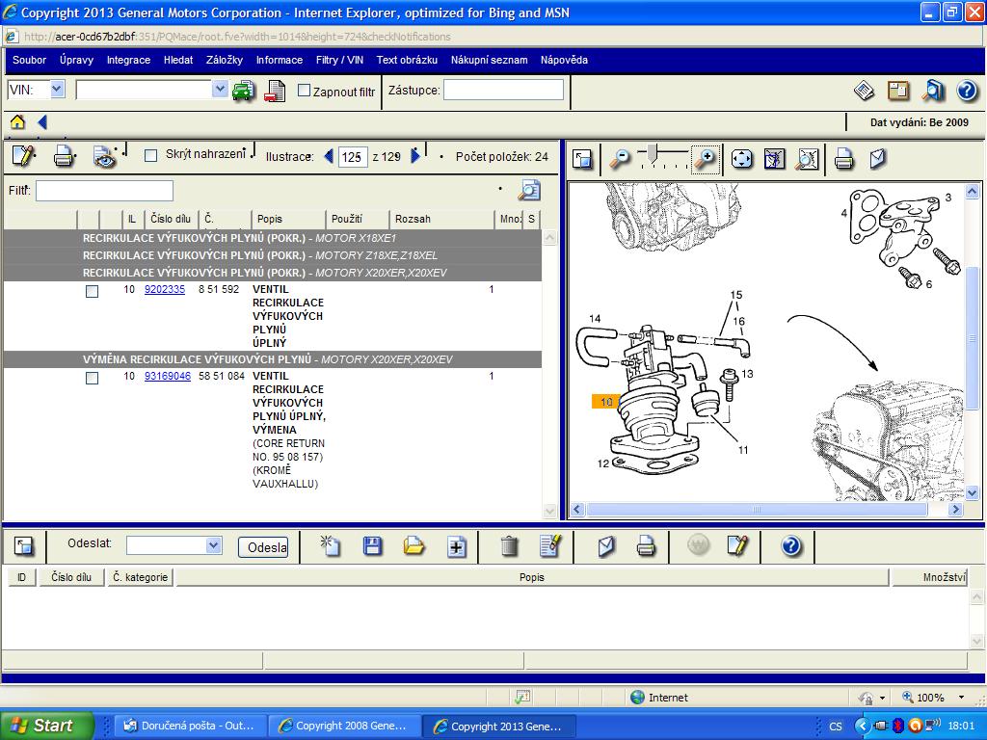
Task: Save the shopping list with floppy icon
Action: [x=372, y=546]
